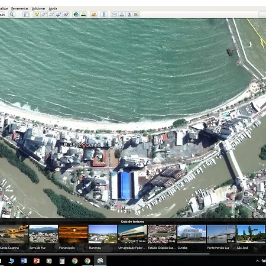Click the Email envelope icon
This screenshot has height=266, width=266.
[x=114, y=15]
